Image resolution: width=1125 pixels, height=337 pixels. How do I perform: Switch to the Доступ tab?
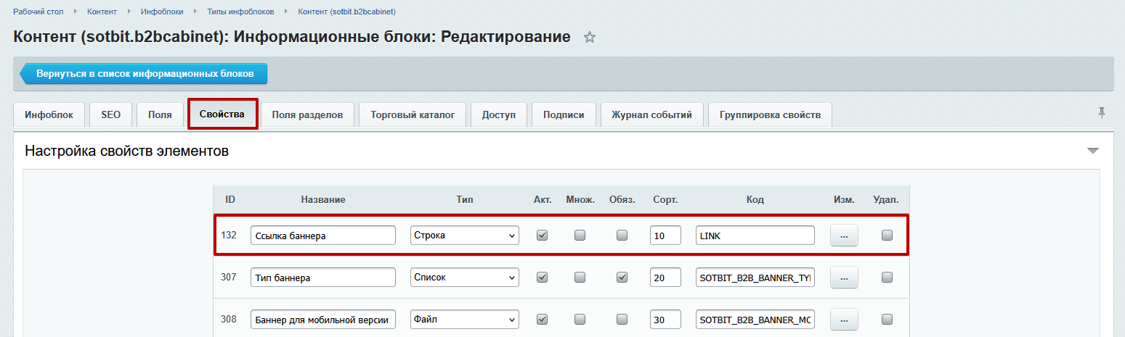(499, 115)
